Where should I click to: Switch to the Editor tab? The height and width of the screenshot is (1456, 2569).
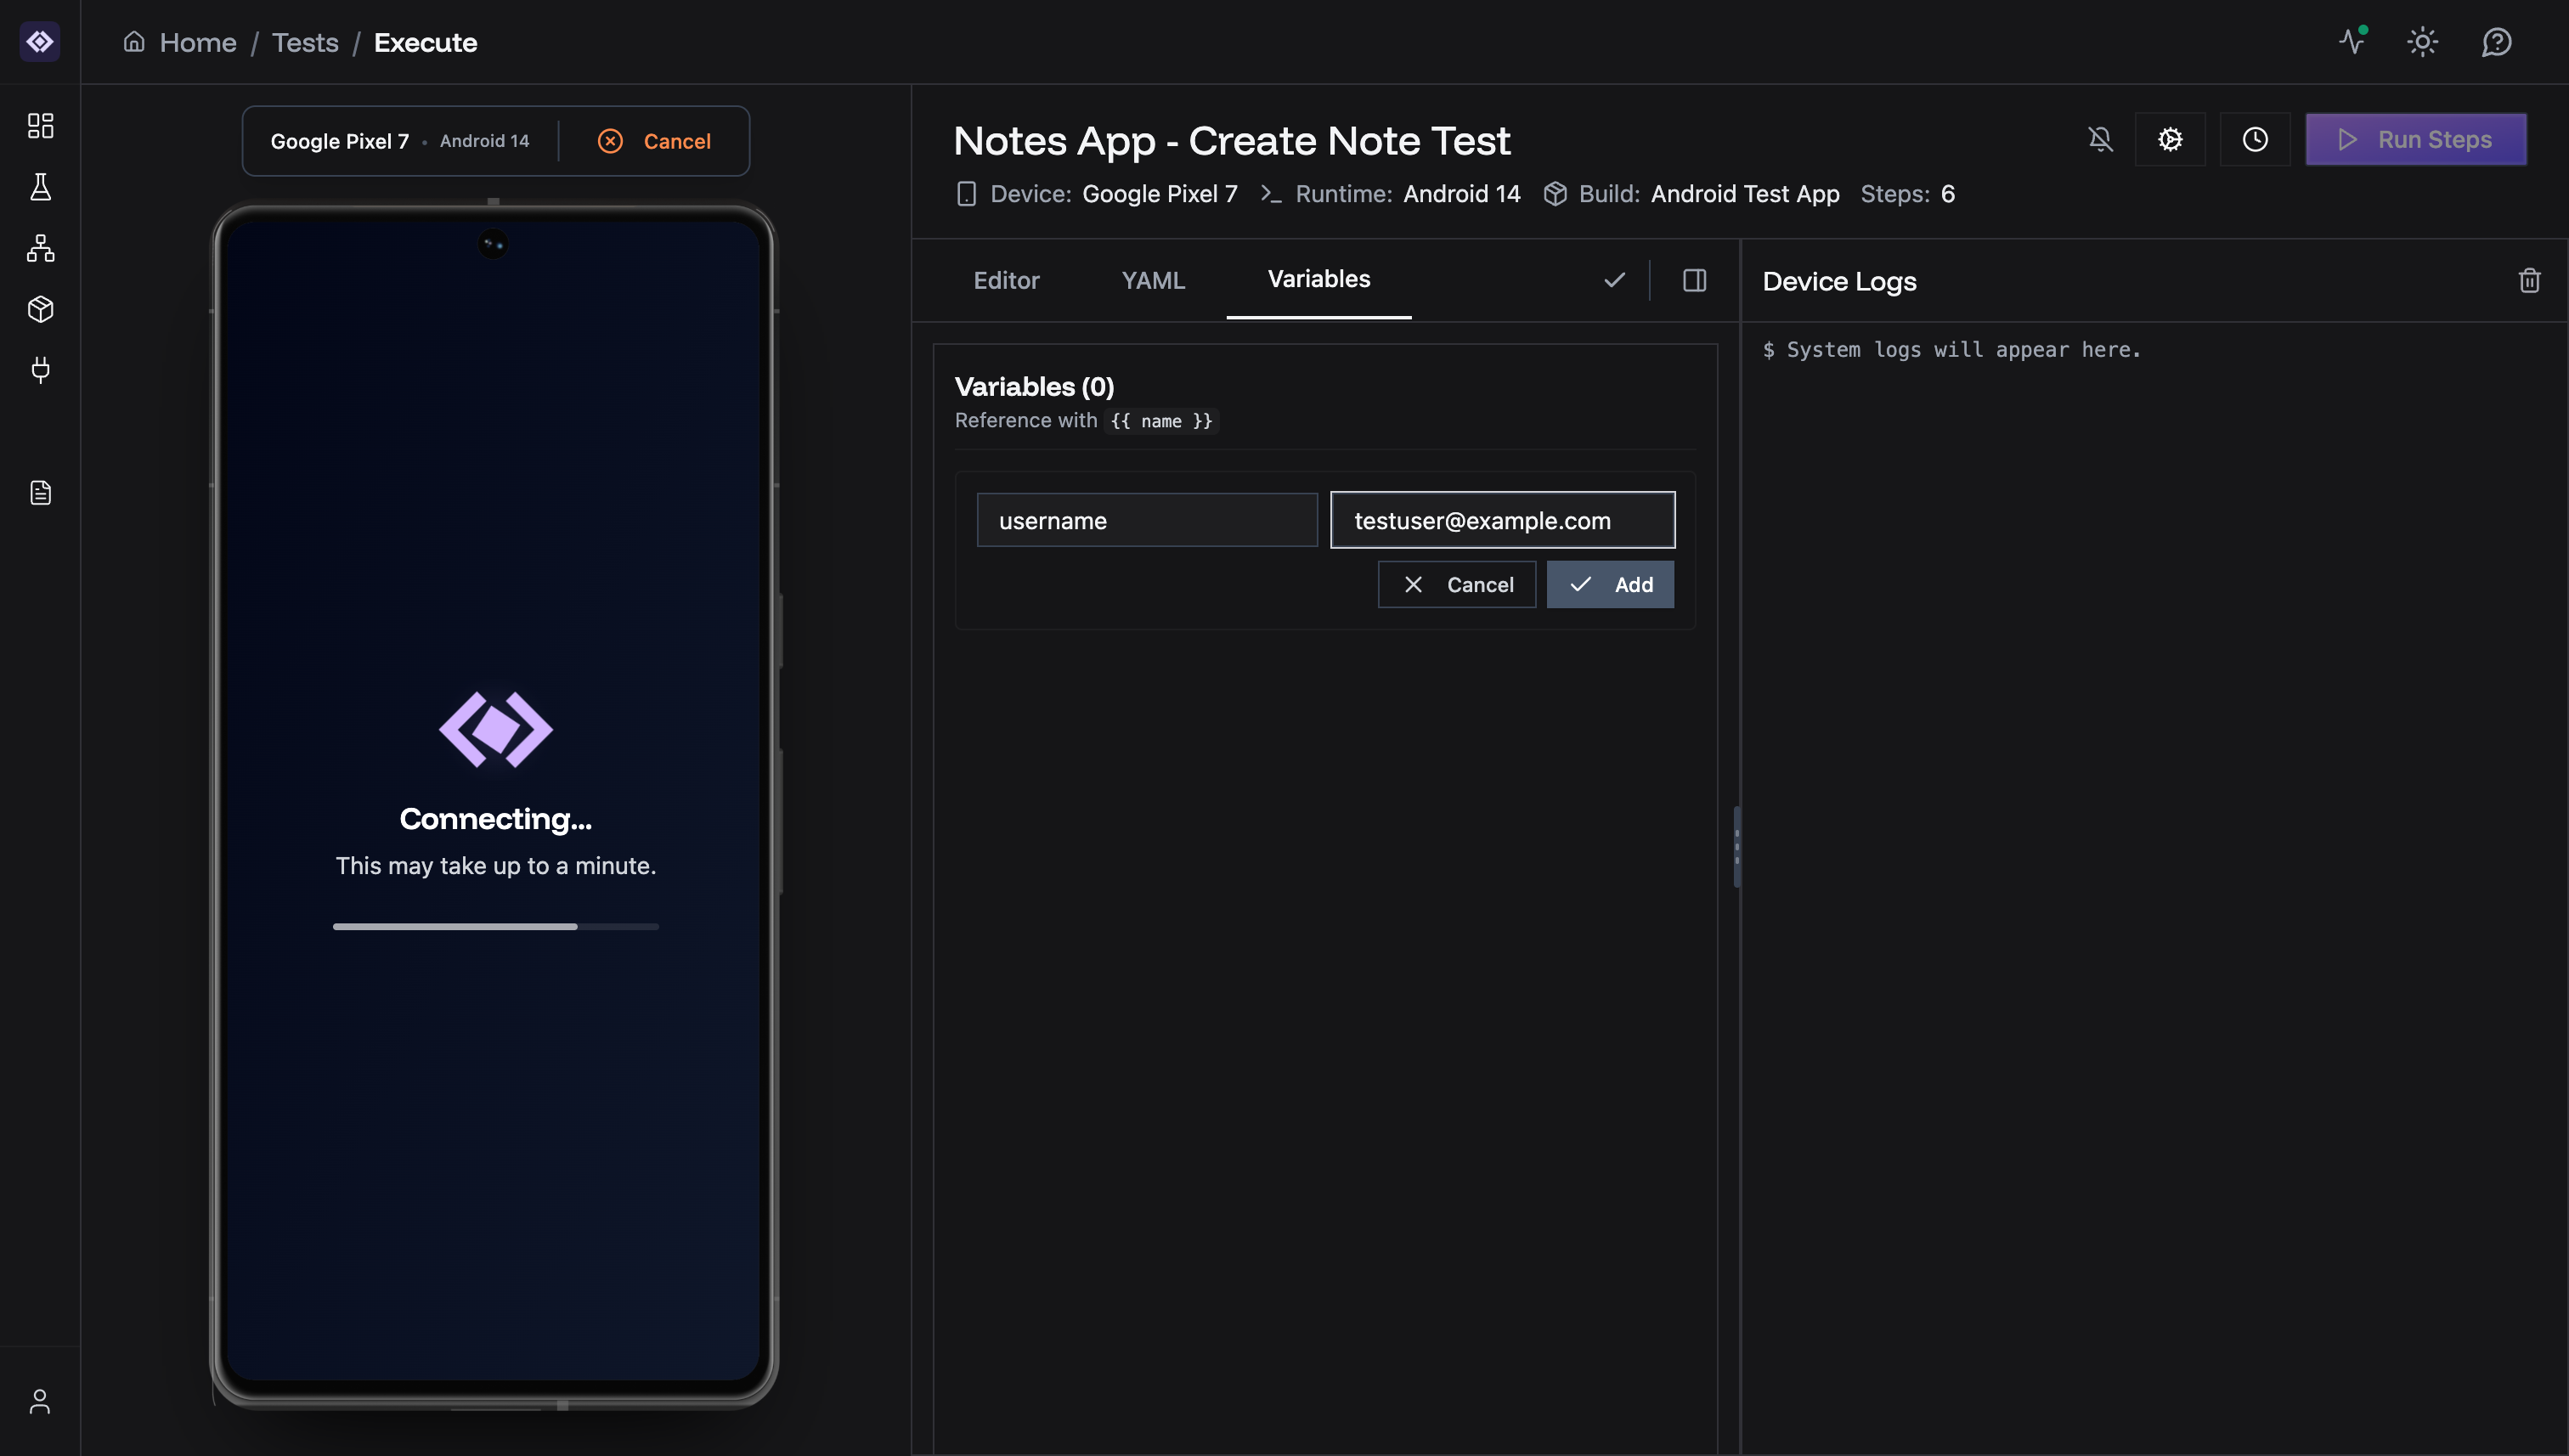[x=1006, y=281]
